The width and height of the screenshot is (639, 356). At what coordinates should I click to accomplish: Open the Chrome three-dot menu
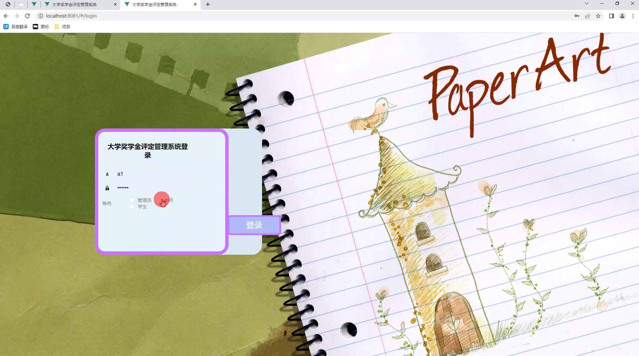(633, 16)
